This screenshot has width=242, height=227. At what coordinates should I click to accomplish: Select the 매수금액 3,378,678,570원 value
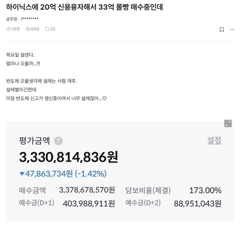click(x=87, y=190)
